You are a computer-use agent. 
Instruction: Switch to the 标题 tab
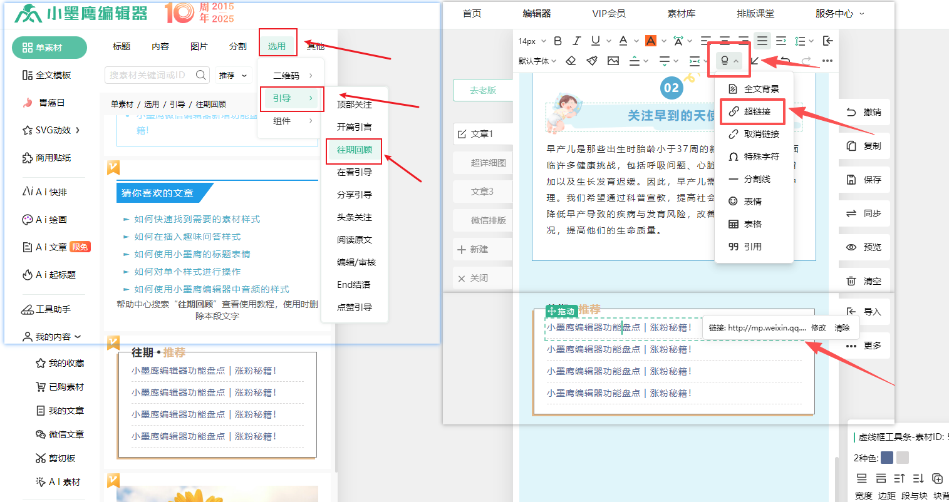[x=122, y=46]
